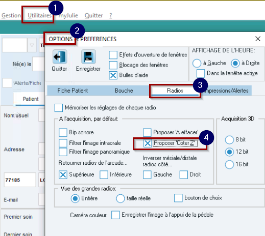Open the Quitter menu in menu bar
265x236 pixels.
tap(93, 15)
